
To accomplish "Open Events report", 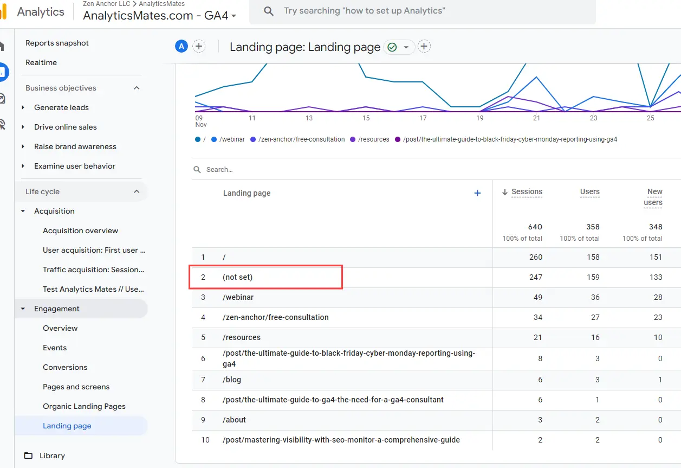I will [55, 348].
